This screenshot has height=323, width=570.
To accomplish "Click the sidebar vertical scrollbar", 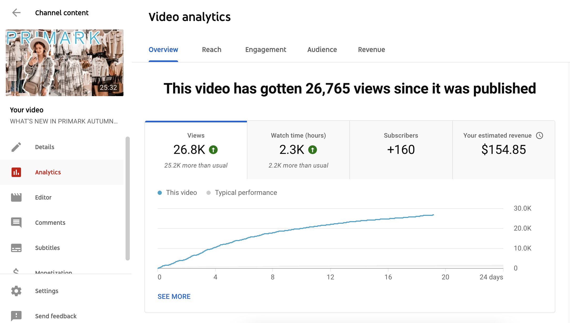I will [x=128, y=199].
